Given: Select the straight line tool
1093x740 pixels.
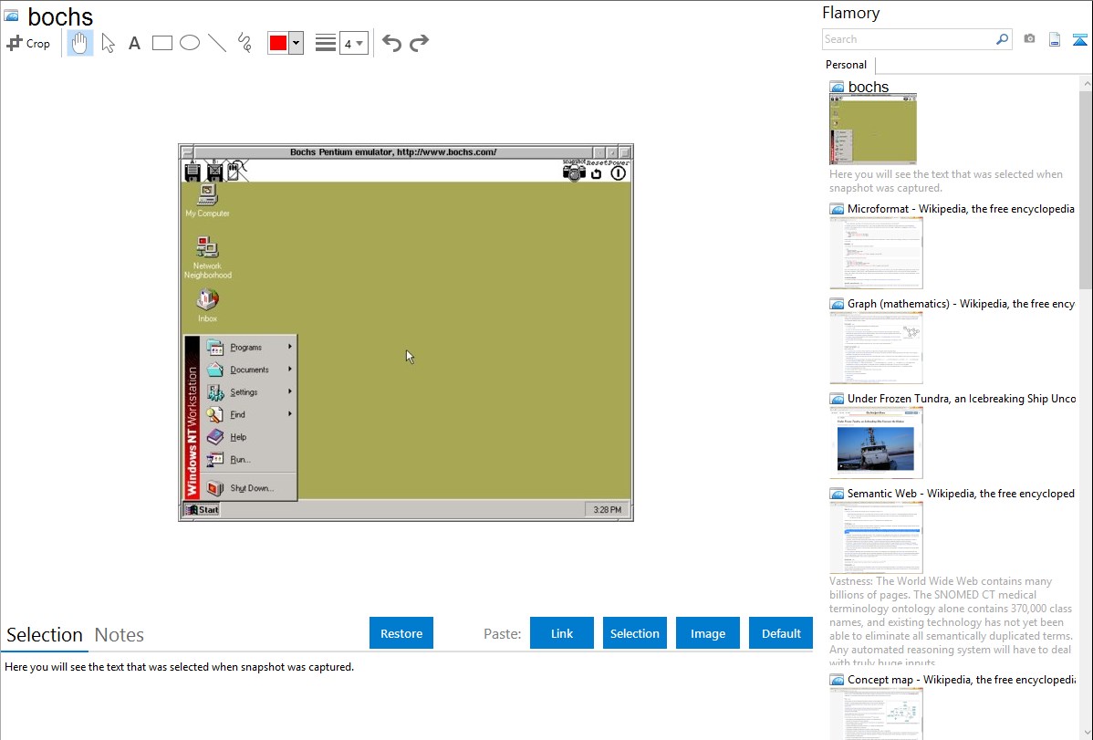Looking at the screenshot, I should click(217, 43).
